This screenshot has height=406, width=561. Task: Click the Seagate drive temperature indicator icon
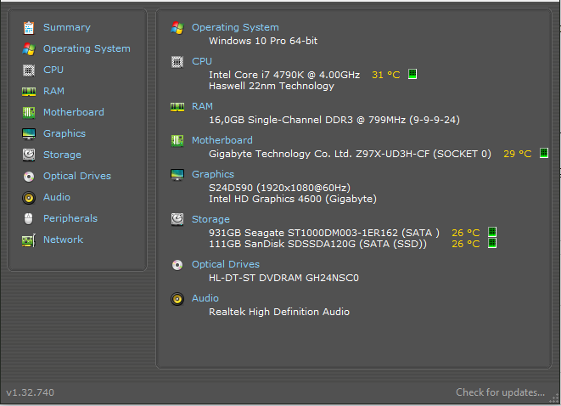click(492, 232)
